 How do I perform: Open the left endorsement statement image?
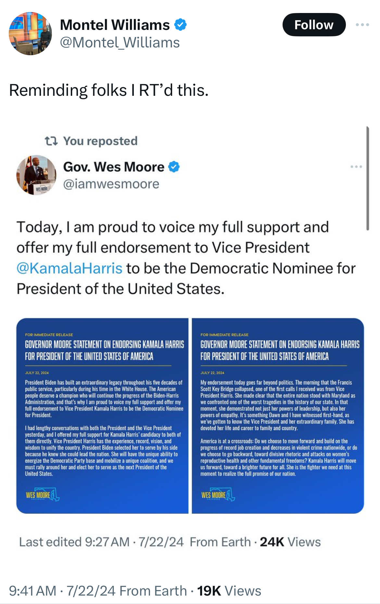coord(102,416)
